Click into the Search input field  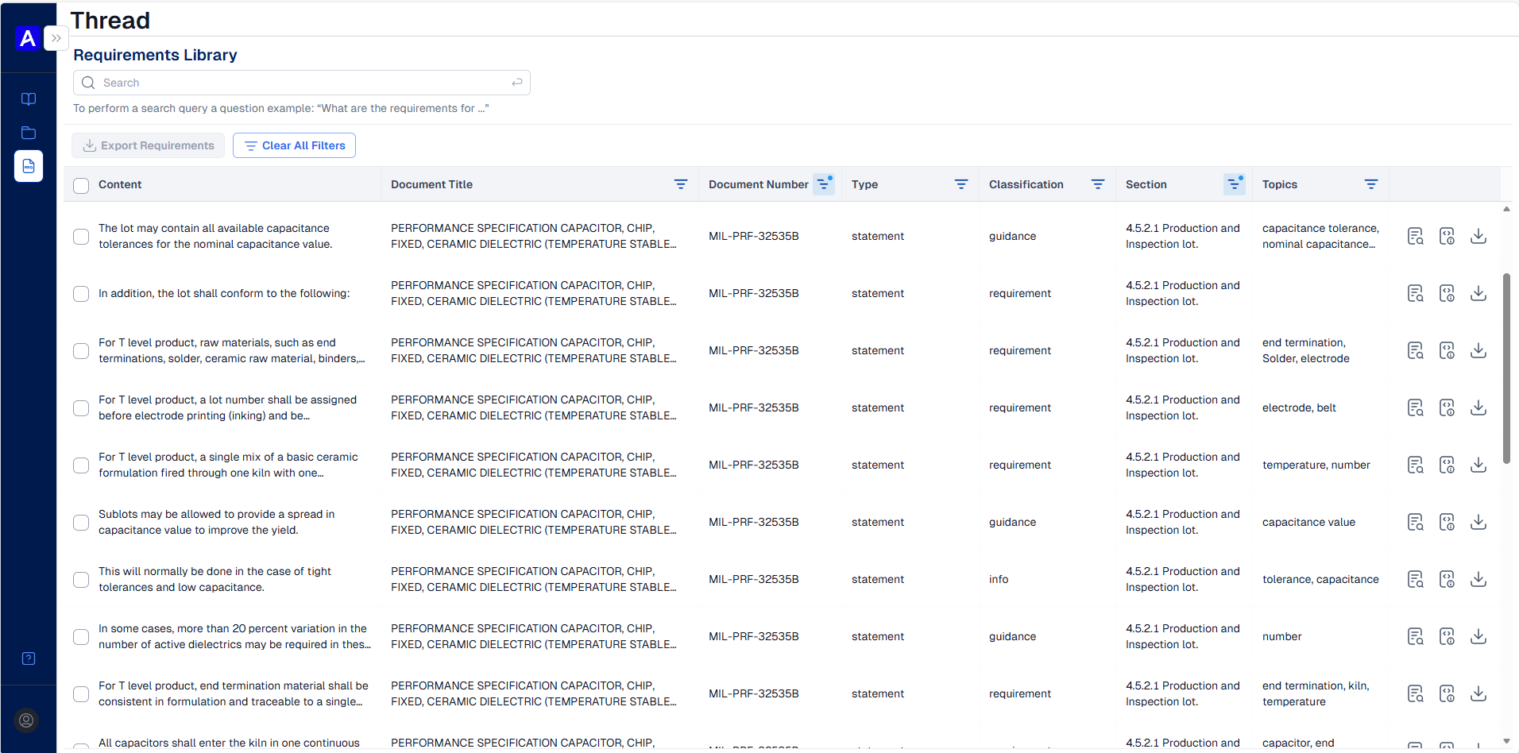(x=302, y=83)
